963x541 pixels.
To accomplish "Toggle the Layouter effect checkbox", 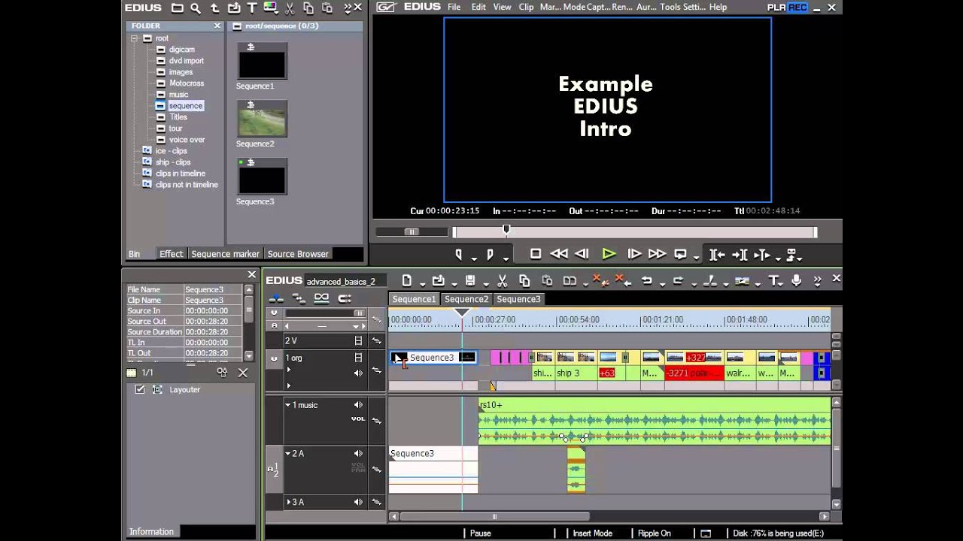I will click(140, 389).
